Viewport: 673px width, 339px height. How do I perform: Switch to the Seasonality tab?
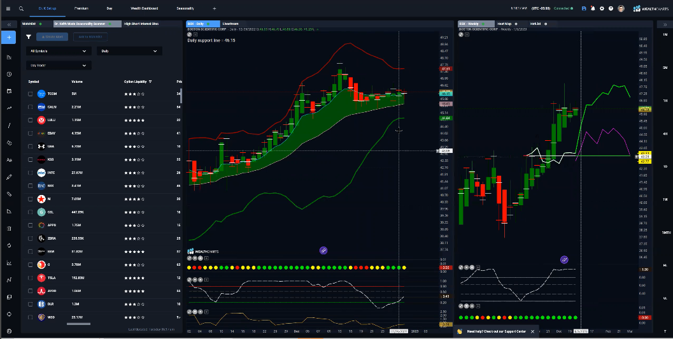[x=185, y=8]
